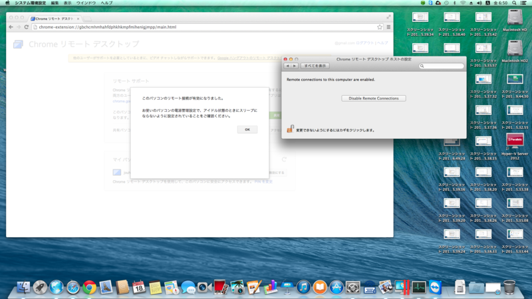Image resolution: width=532 pixels, height=299 pixels.
Task: Click OK in the remote connection dialog
Action: coord(247,130)
